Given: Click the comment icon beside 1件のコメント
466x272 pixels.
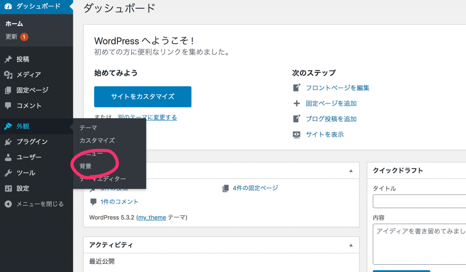Looking at the screenshot, I should pyautogui.click(x=93, y=202).
